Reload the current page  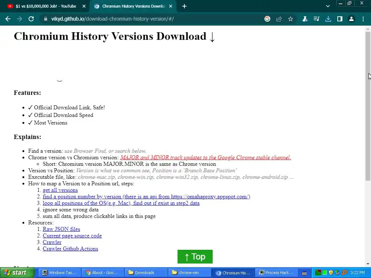click(31, 19)
